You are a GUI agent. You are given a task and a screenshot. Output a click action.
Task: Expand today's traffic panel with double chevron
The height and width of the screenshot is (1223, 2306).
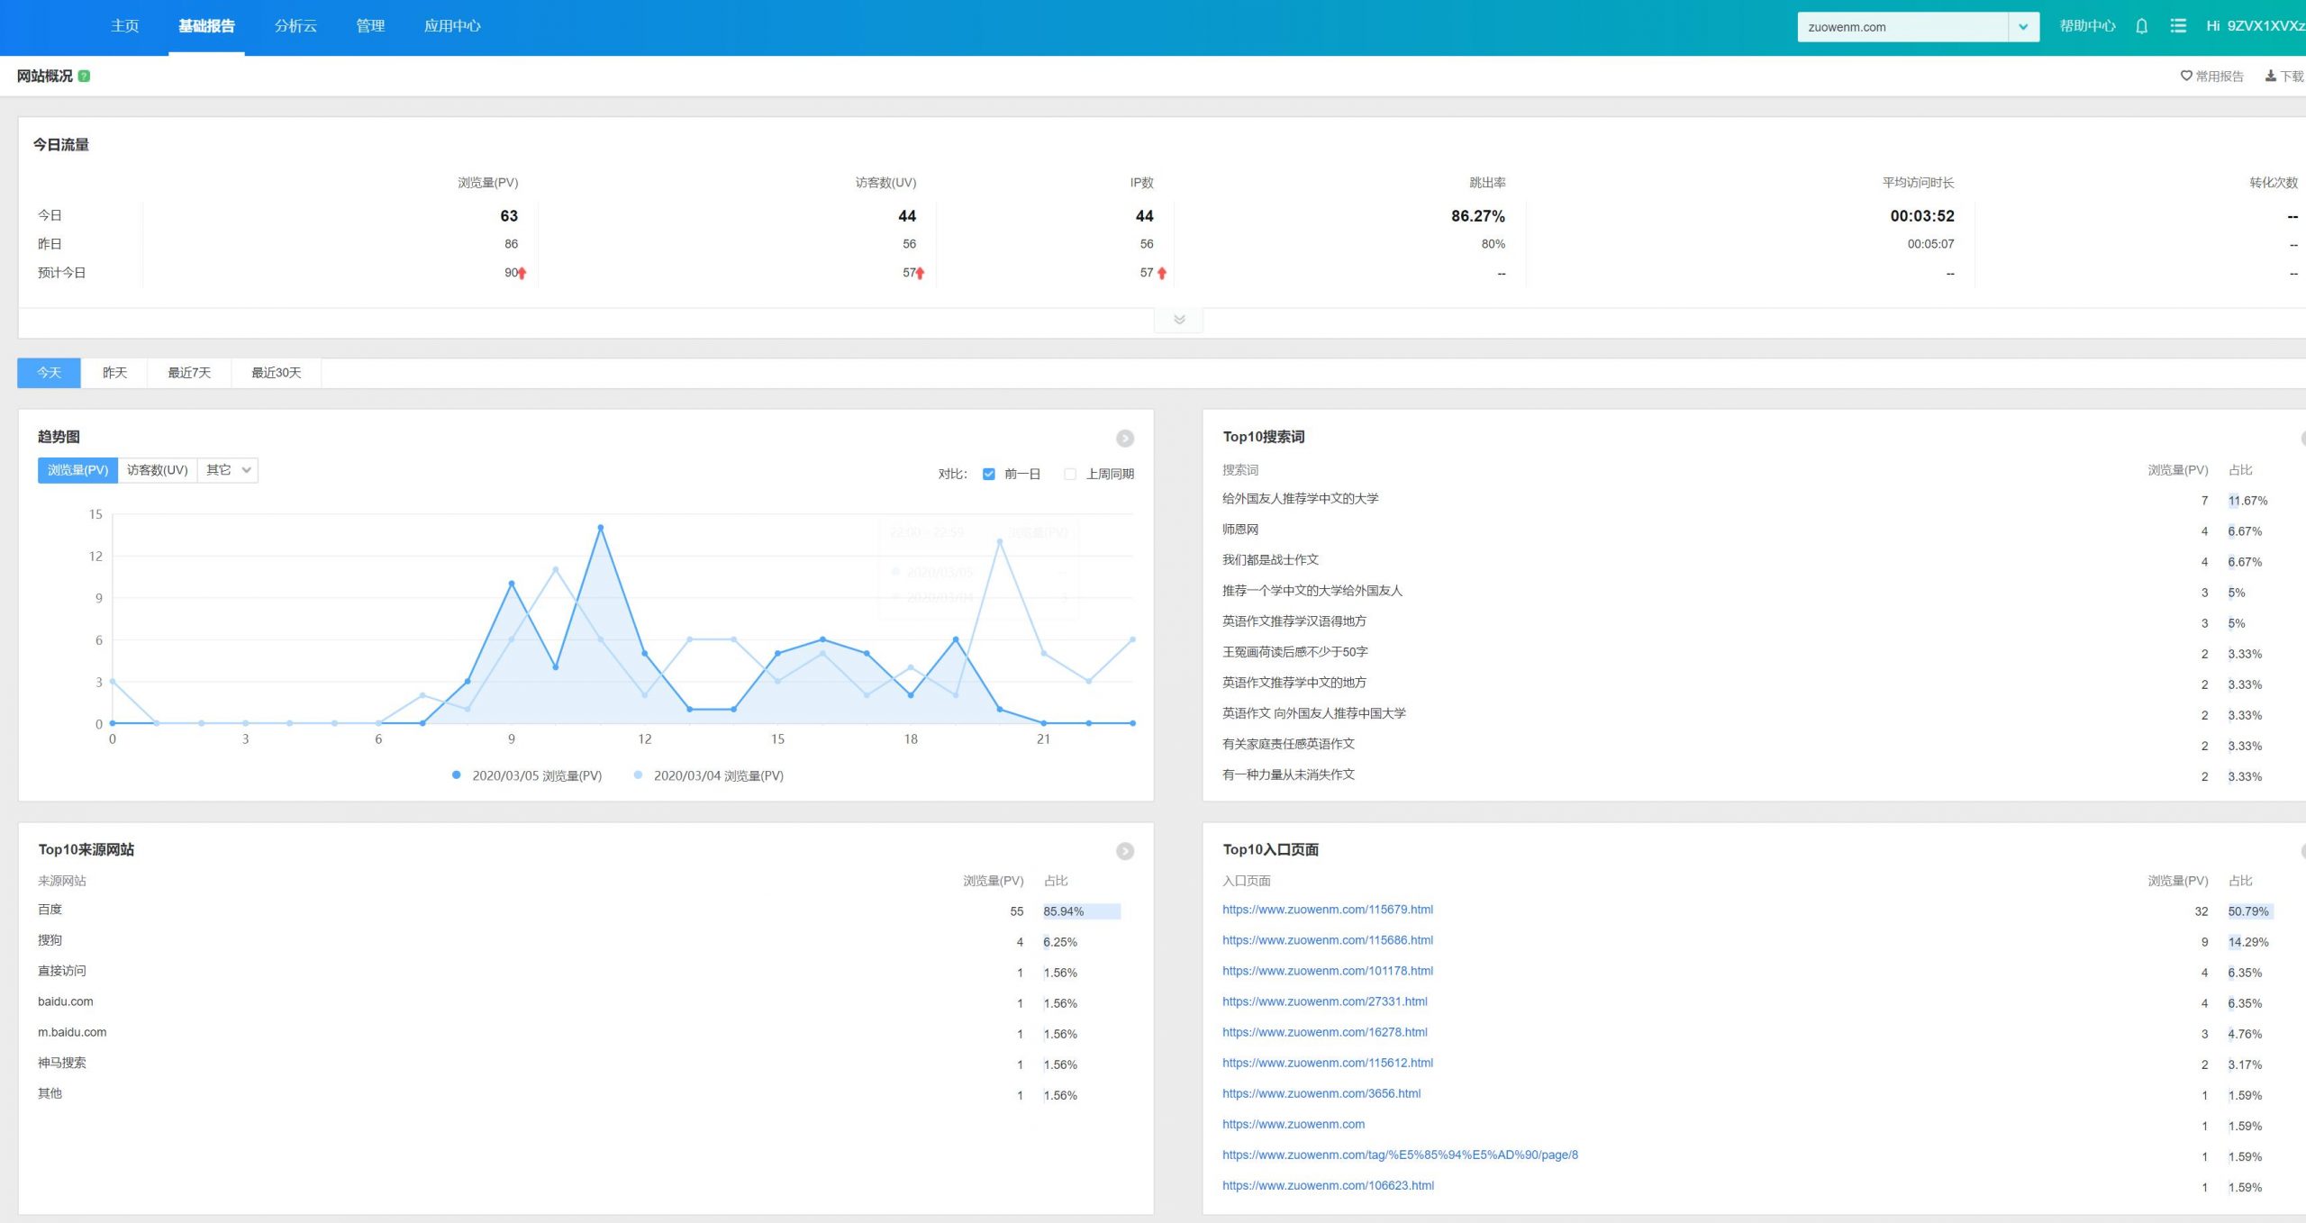[x=1179, y=320]
